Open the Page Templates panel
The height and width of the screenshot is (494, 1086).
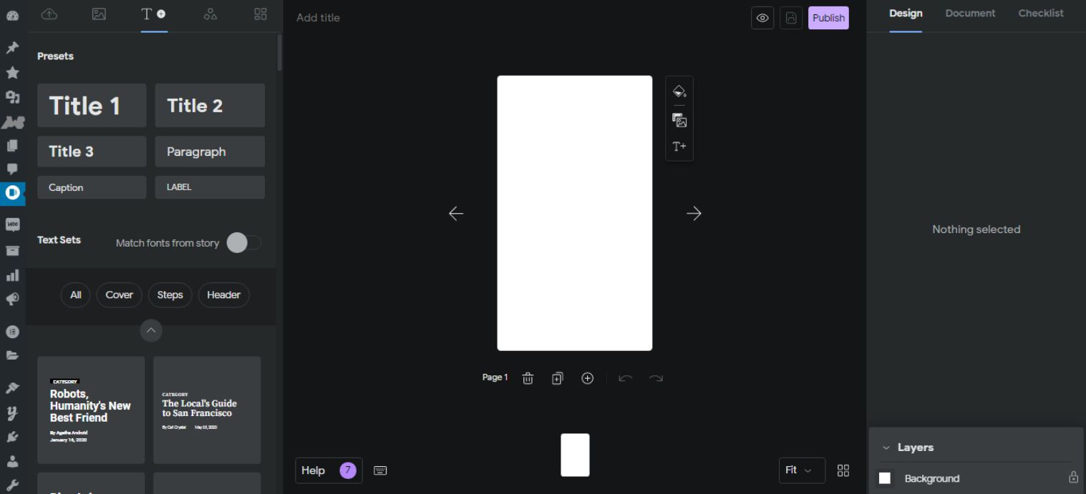coord(260,14)
